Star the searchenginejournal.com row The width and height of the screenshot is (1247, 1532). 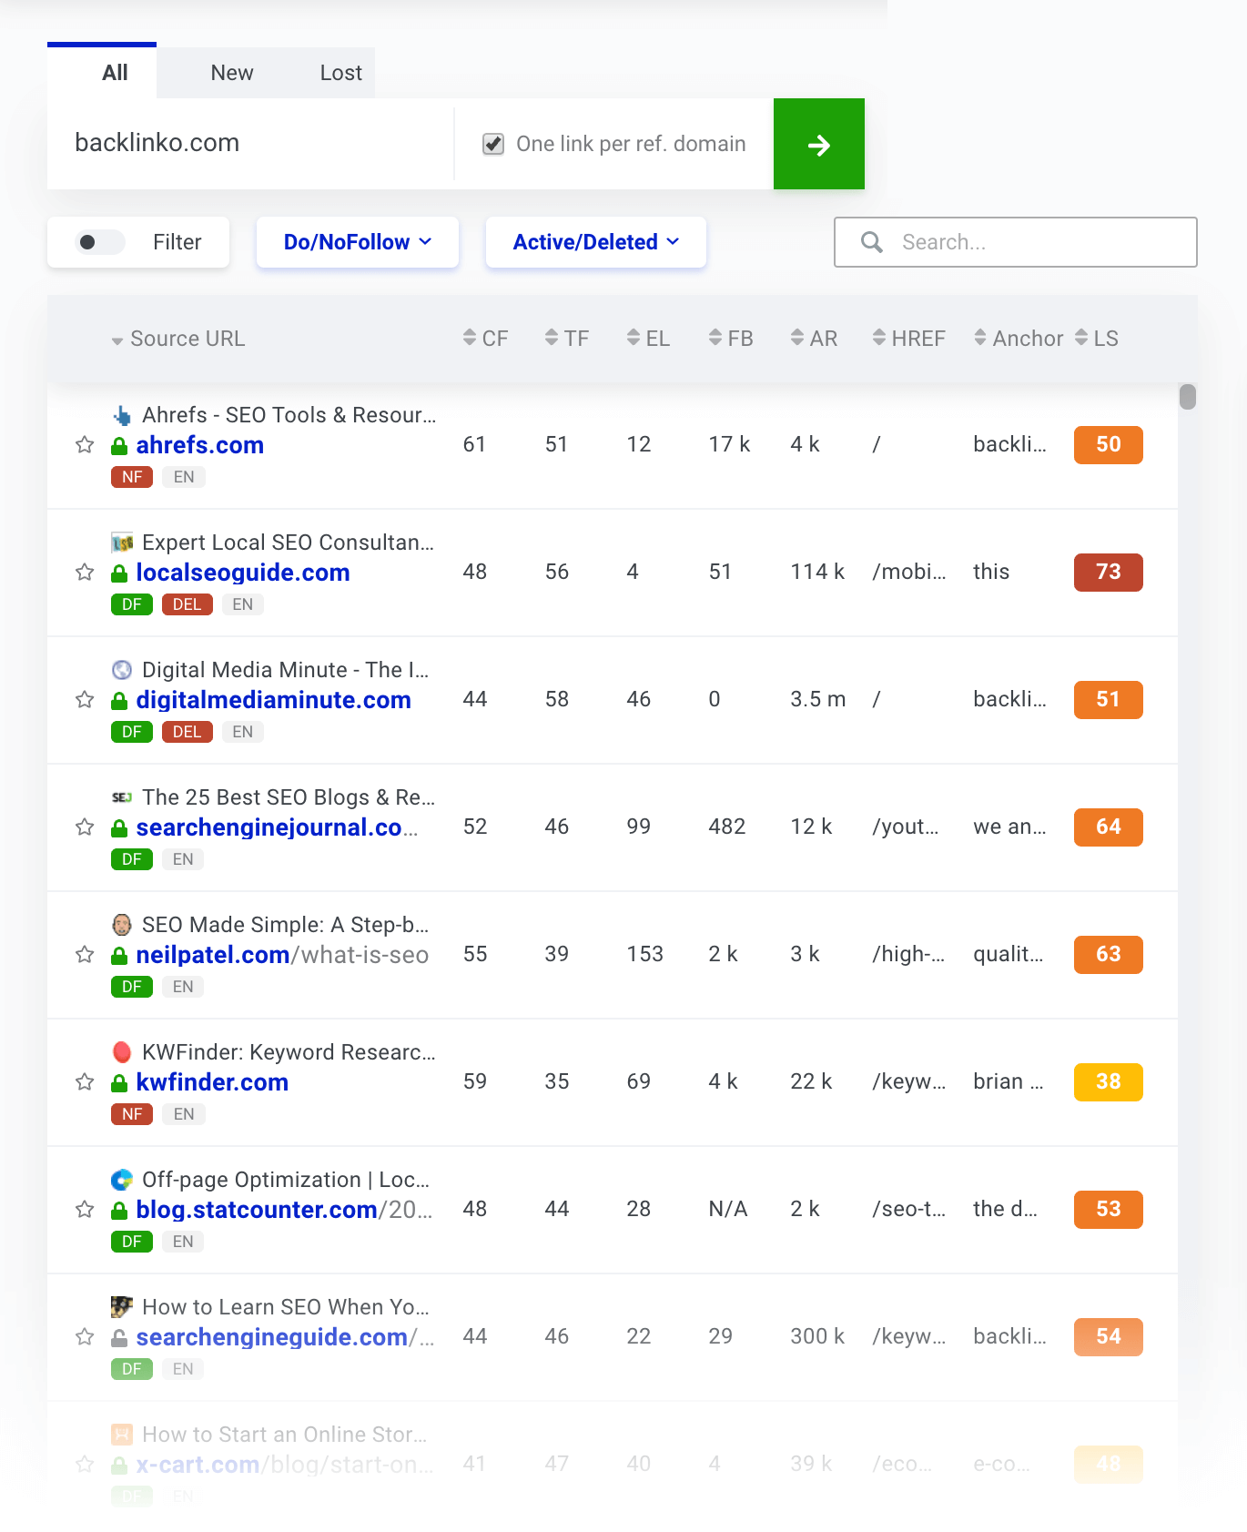[85, 827]
